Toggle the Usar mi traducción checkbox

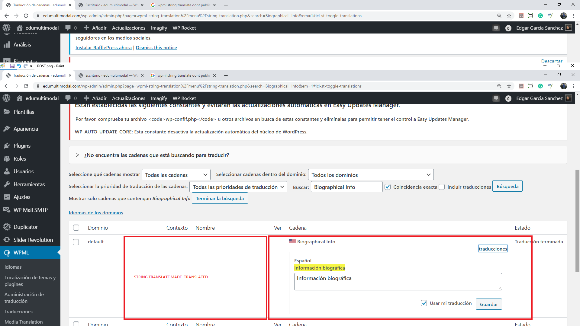coord(424,303)
